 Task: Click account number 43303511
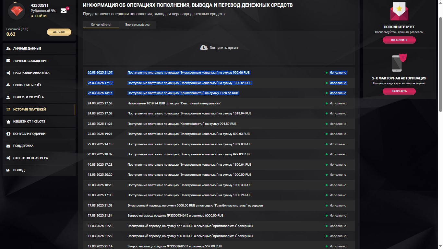[x=40, y=5]
